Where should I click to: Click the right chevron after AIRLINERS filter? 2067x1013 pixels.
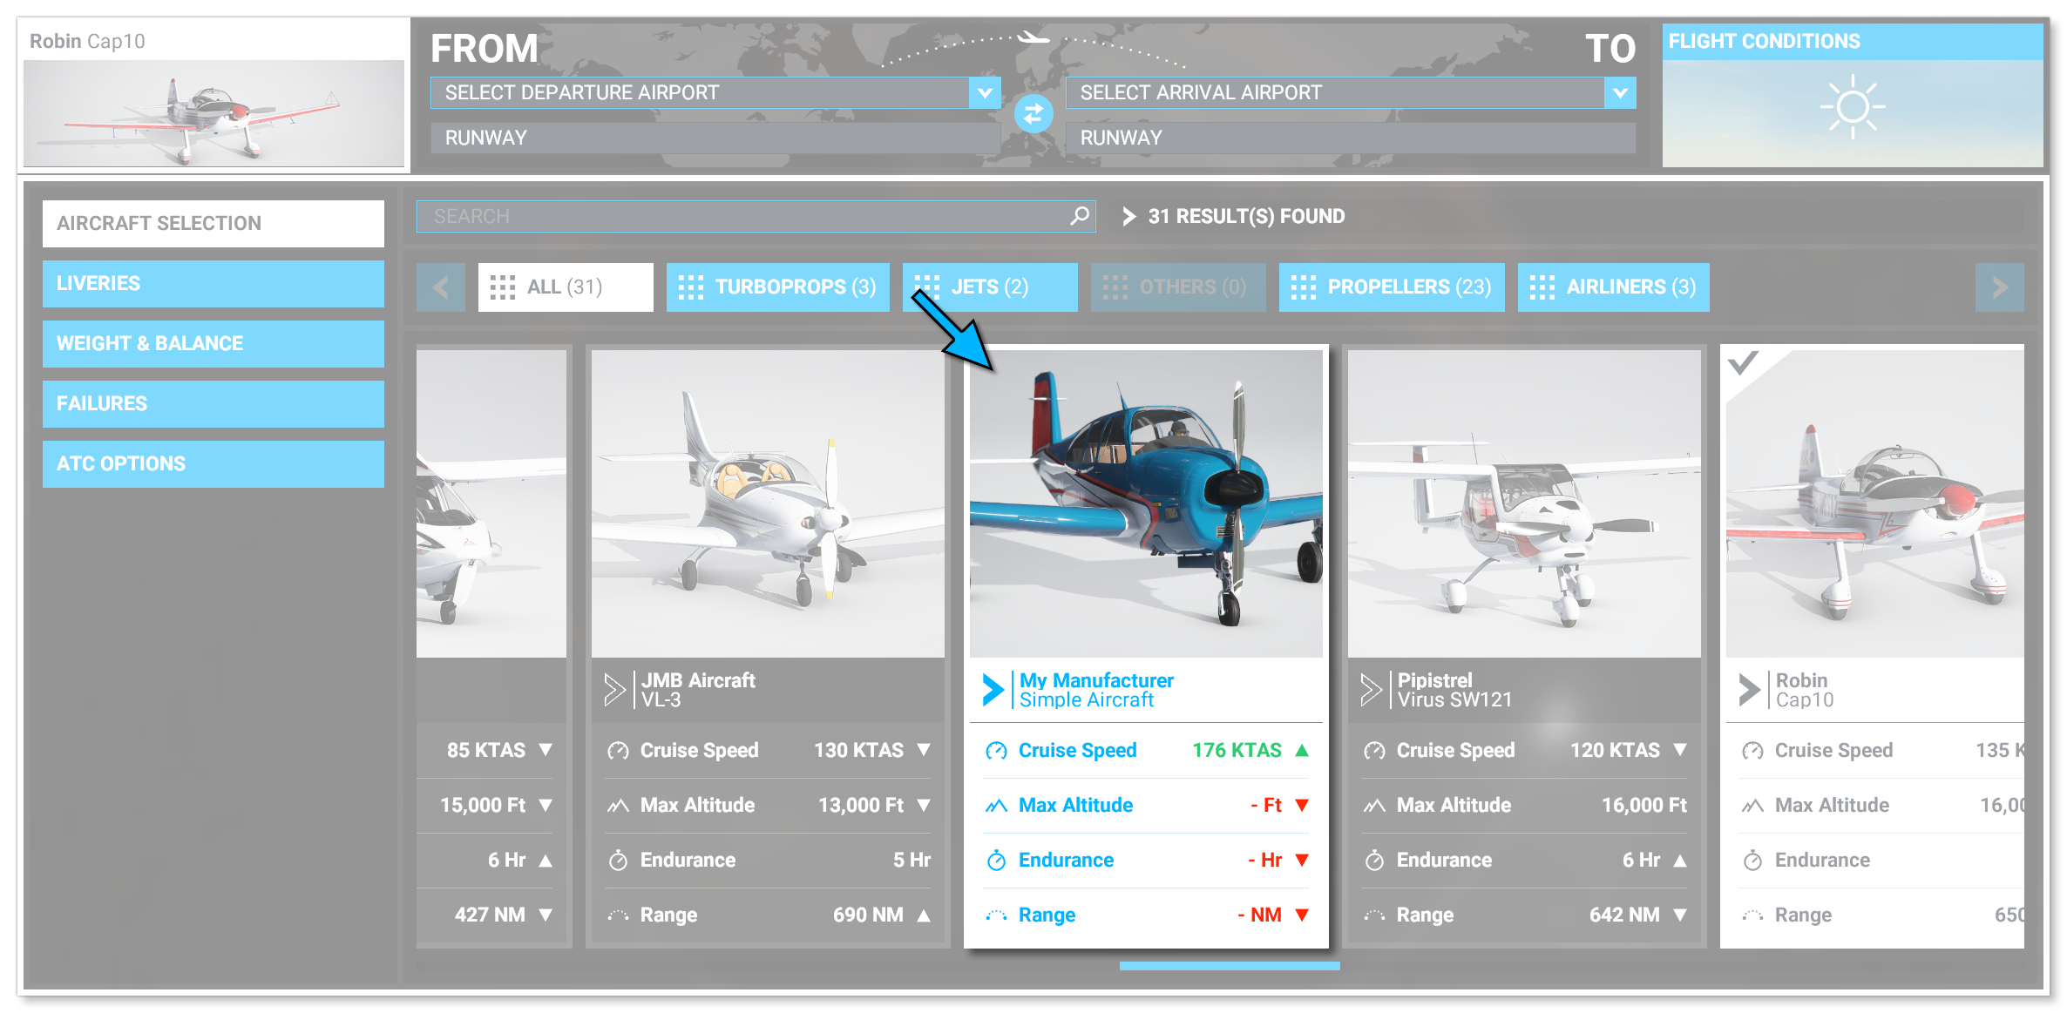point(2000,287)
